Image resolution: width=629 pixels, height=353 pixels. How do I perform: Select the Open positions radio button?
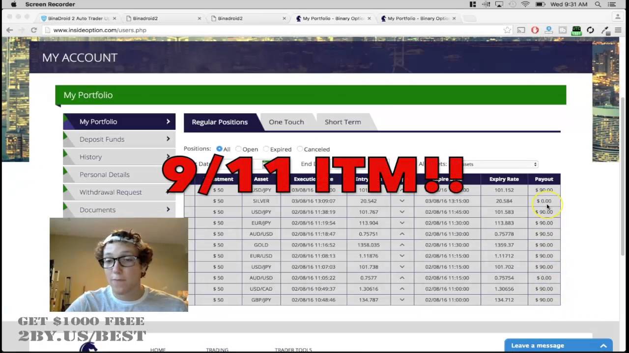point(238,149)
